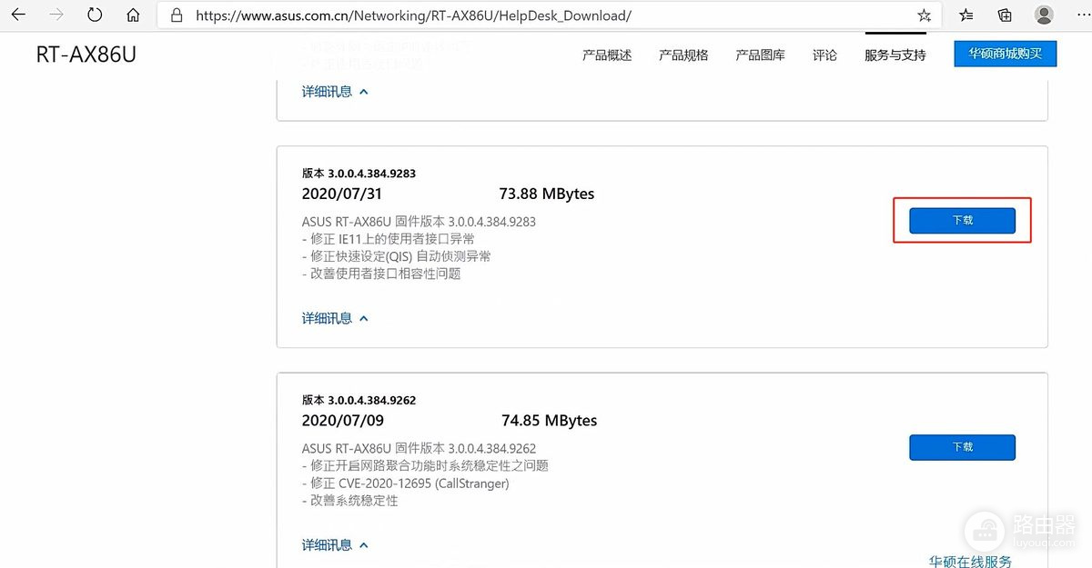Image resolution: width=1092 pixels, height=568 pixels.
Task: Select the 版本 3.0.0.4.384.9283 heading
Action: tap(359, 174)
